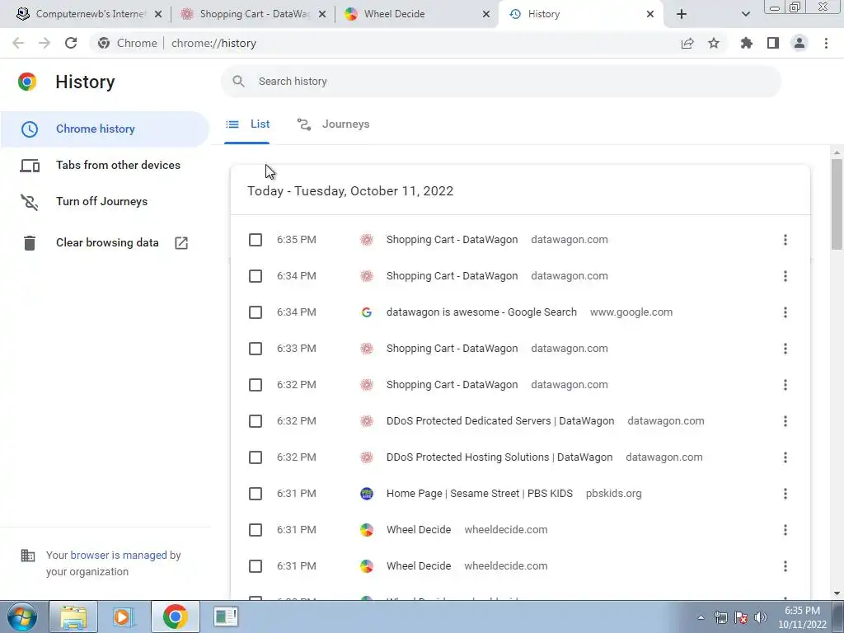Bookmark this tab with the star icon
This screenshot has width=844, height=633.
pos(714,43)
